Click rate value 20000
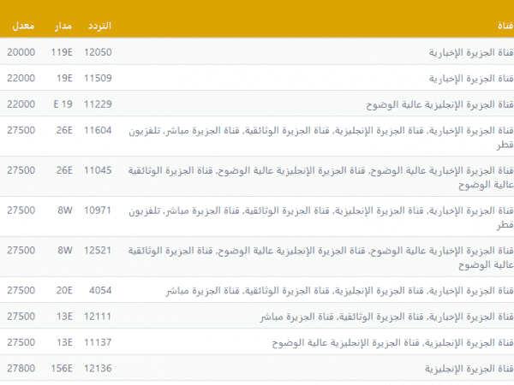This screenshot has width=514, height=385. (x=21, y=52)
